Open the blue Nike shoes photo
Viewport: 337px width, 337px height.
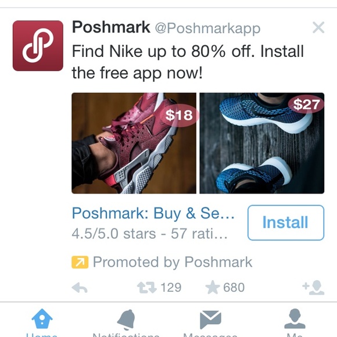pyautogui.click(x=262, y=143)
